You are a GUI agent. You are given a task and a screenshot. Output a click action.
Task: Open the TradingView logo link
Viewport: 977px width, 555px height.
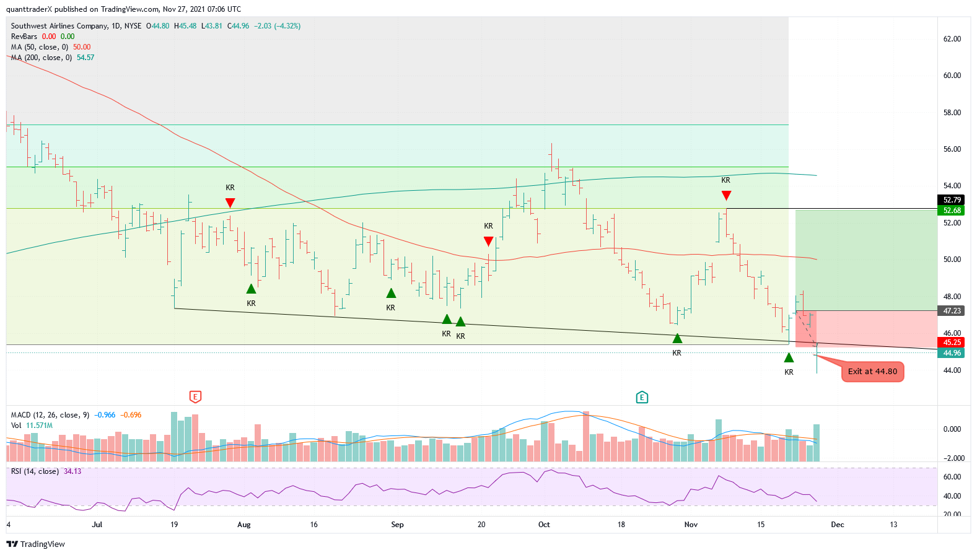pos(35,544)
